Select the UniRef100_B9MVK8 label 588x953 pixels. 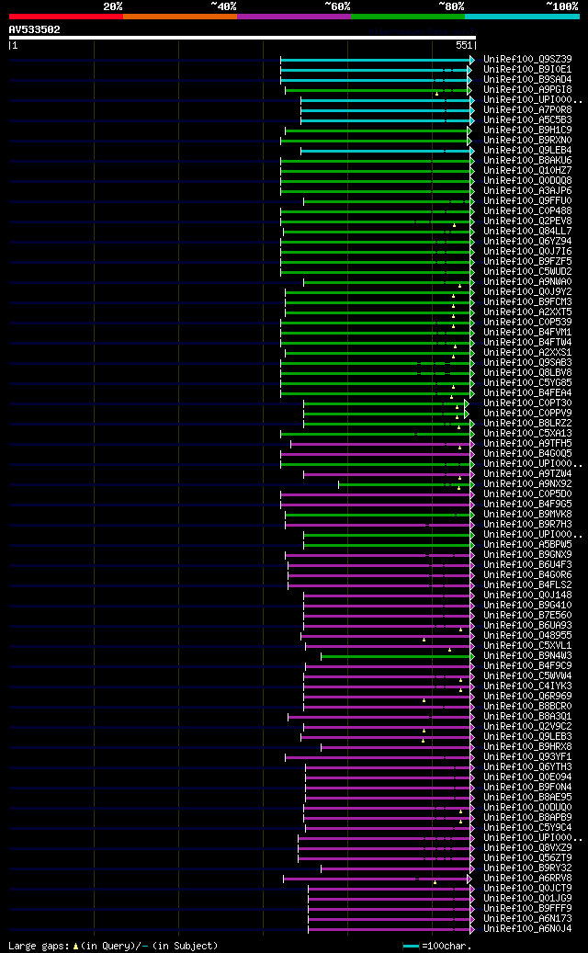(x=527, y=515)
